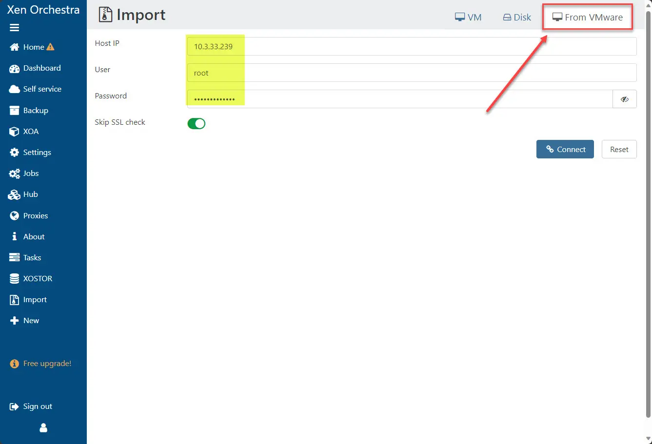Focus the Password input field
Viewport: 652px width, 444px height.
(400, 99)
